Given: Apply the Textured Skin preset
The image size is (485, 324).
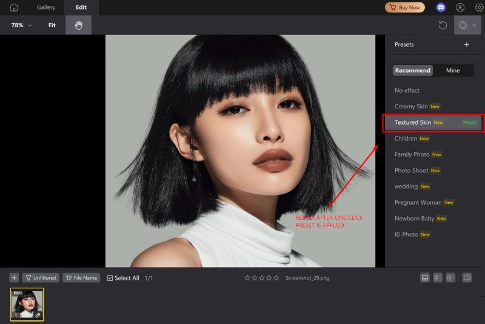Looking at the screenshot, I should [x=433, y=122].
